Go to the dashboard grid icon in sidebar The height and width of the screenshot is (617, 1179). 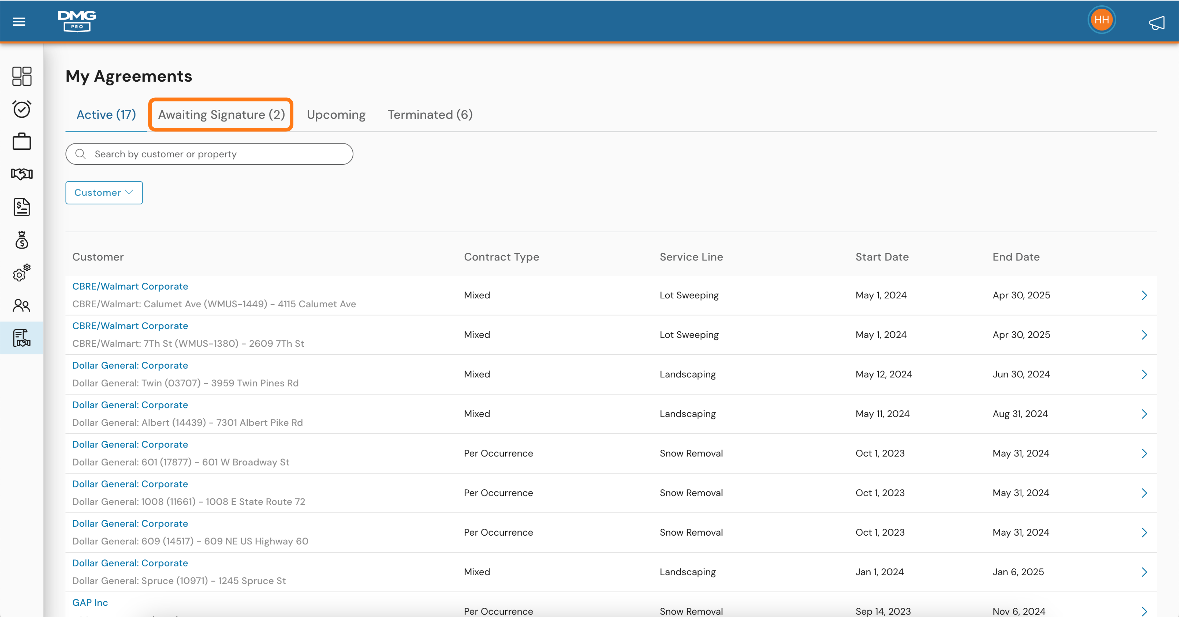pos(21,76)
